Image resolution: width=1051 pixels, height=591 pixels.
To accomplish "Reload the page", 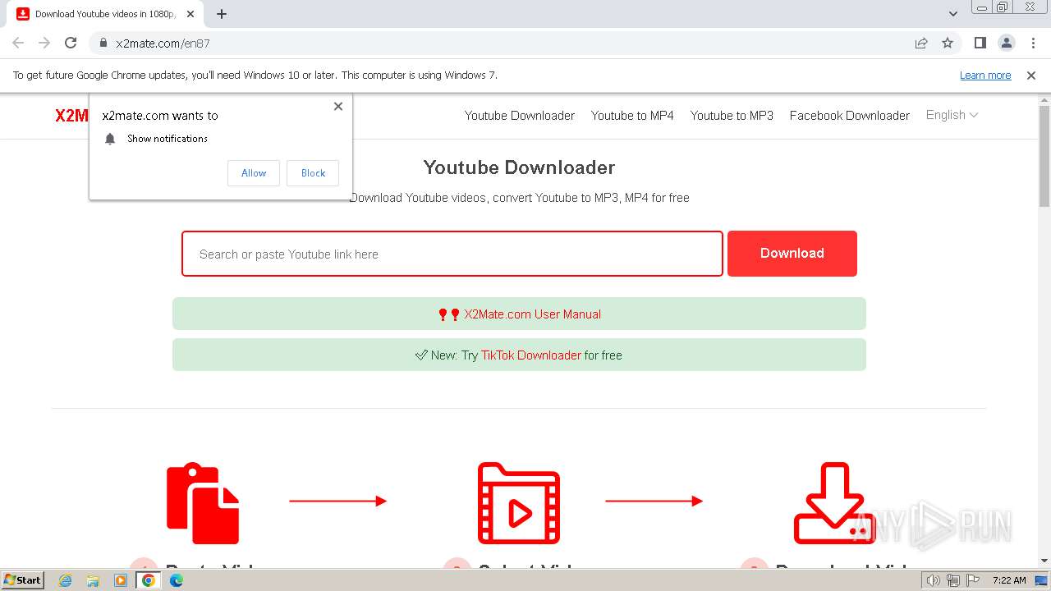I will click(71, 43).
